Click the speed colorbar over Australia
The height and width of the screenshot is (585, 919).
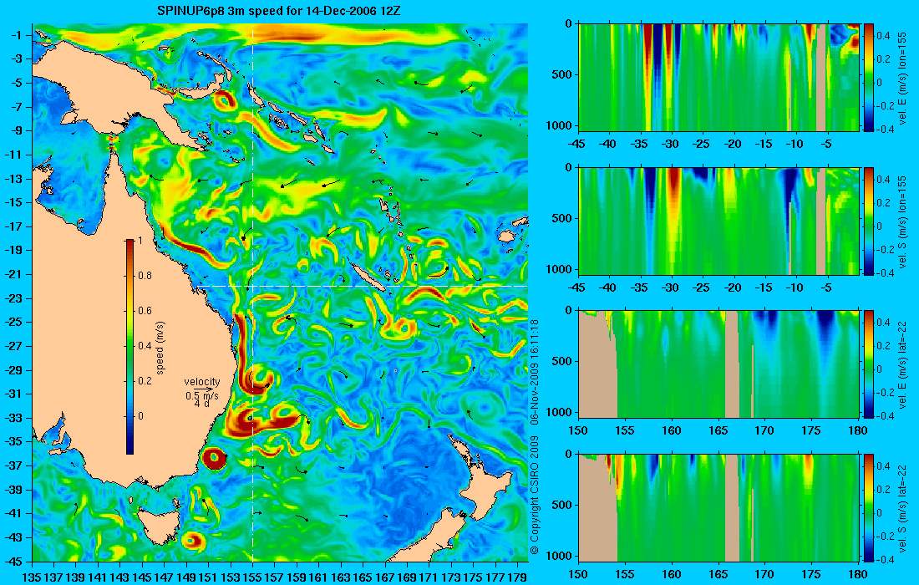point(129,347)
